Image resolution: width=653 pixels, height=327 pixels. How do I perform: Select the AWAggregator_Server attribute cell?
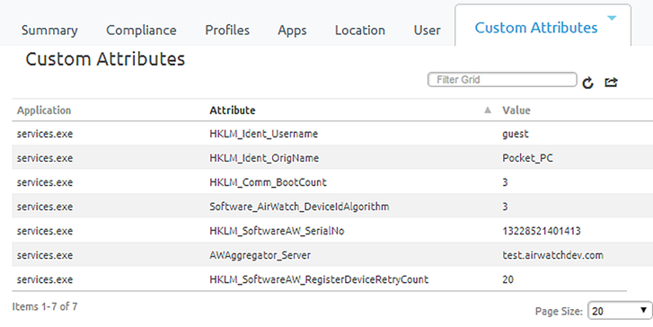(260, 255)
